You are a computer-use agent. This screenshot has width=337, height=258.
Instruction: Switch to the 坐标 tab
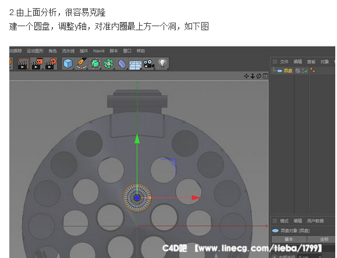321,239
